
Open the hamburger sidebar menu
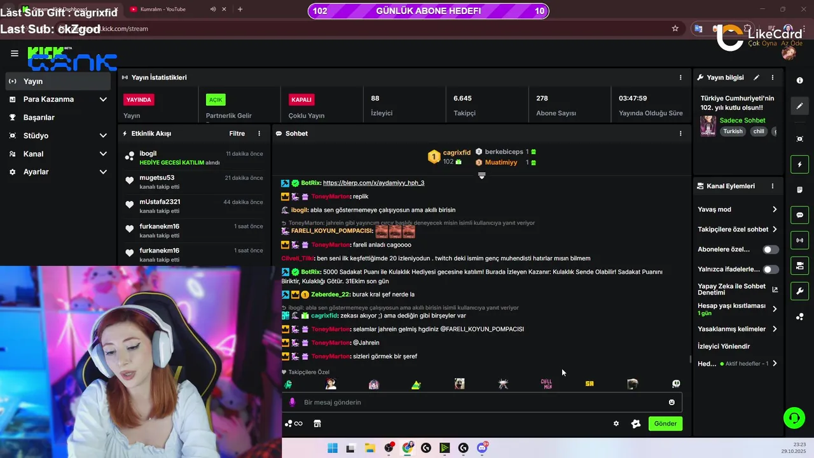[x=14, y=53]
